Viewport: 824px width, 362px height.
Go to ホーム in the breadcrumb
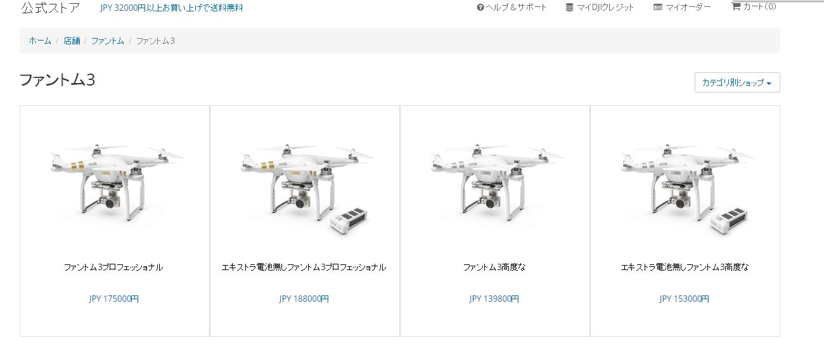pyautogui.click(x=40, y=41)
